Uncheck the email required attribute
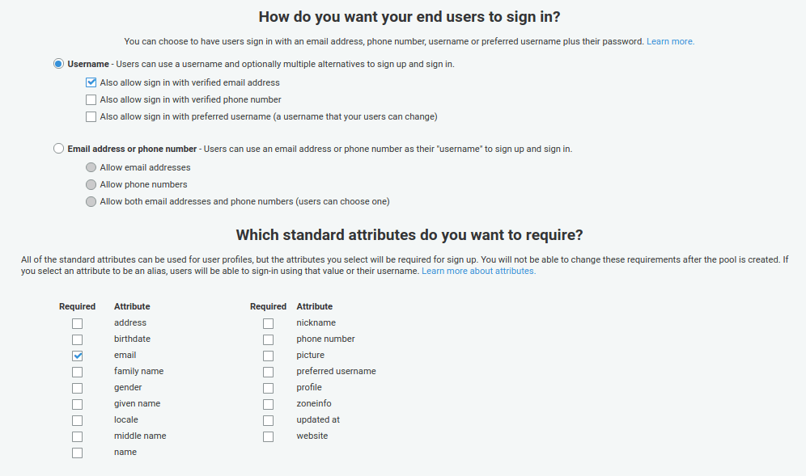 click(77, 356)
